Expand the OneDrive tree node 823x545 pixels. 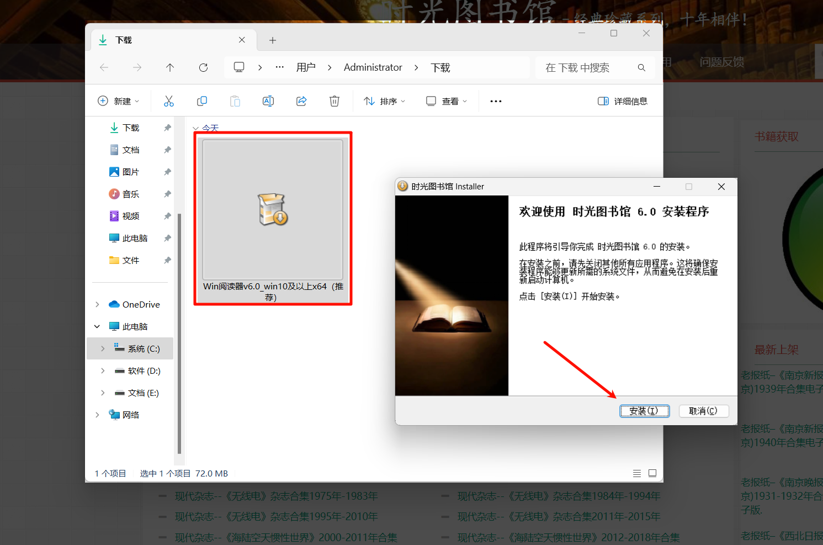click(x=98, y=304)
